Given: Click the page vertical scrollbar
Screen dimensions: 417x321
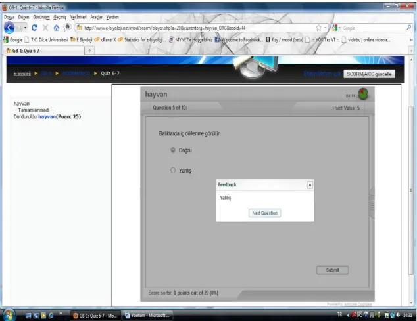Looking at the screenshot, I should click(411, 182).
